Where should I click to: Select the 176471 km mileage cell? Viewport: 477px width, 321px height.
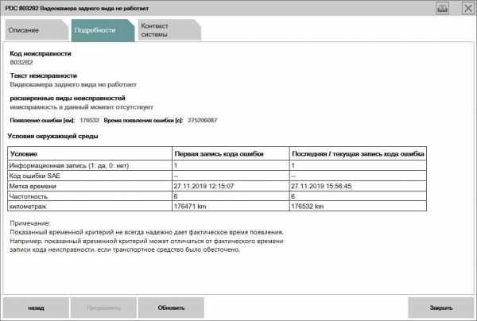[189, 207]
